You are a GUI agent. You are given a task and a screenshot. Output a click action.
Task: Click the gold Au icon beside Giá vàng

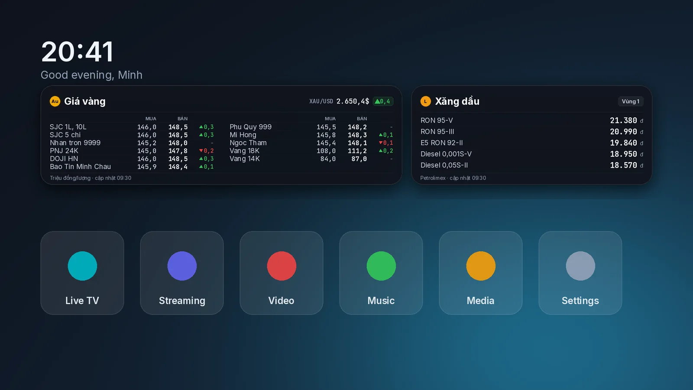55,101
